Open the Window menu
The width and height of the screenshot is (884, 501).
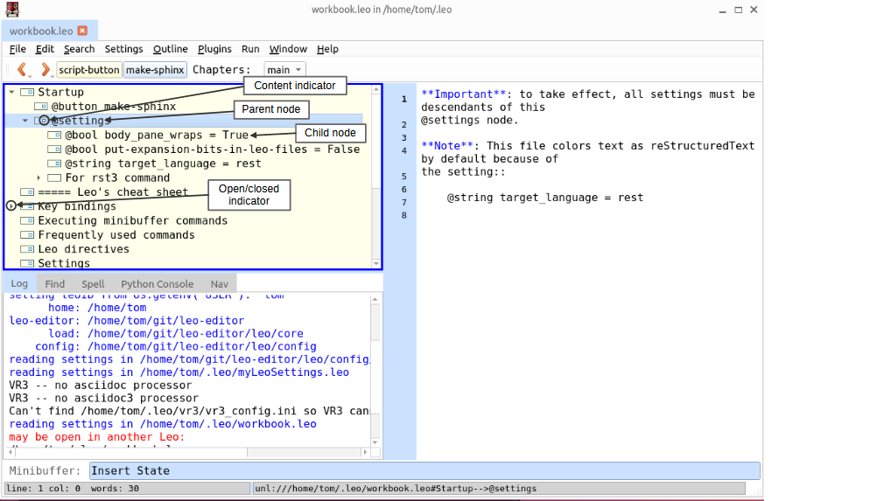(288, 49)
